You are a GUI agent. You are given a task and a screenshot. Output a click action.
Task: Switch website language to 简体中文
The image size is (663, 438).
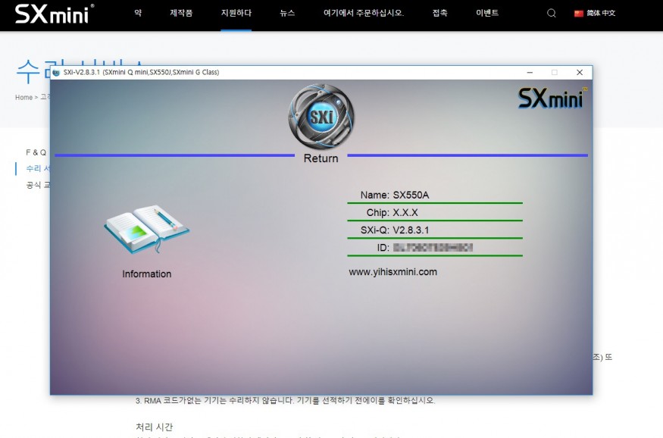click(601, 13)
